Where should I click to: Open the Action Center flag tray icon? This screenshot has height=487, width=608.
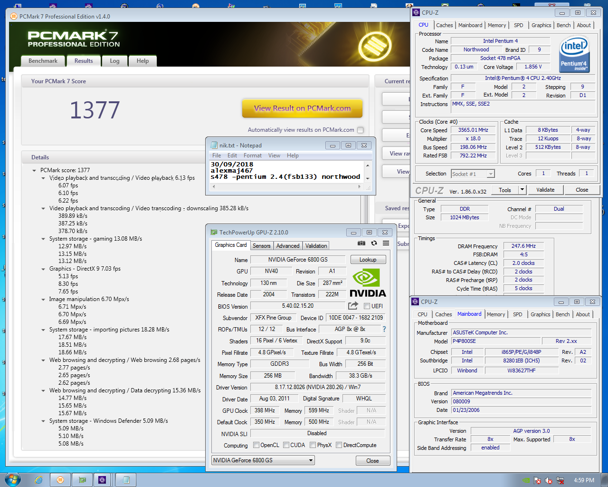[537, 480]
